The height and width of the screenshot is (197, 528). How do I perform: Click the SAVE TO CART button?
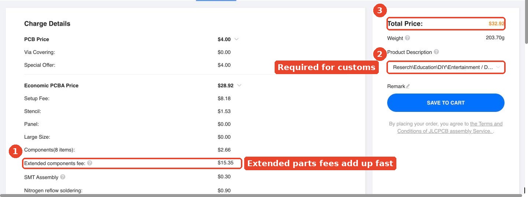click(x=446, y=103)
